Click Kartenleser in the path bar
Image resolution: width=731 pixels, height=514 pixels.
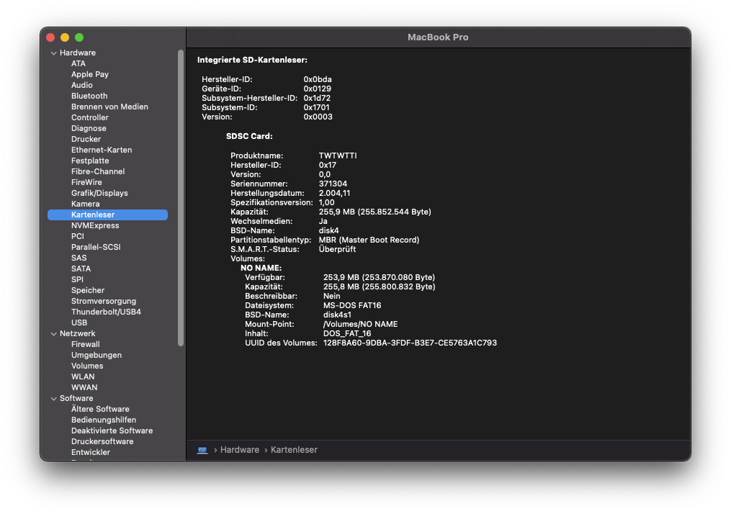pos(294,450)
